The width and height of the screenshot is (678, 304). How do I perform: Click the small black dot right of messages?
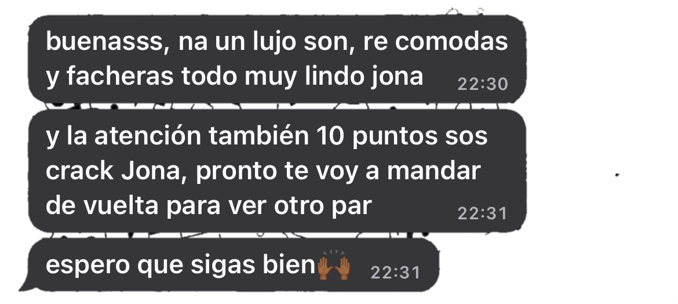pos(617,175)
